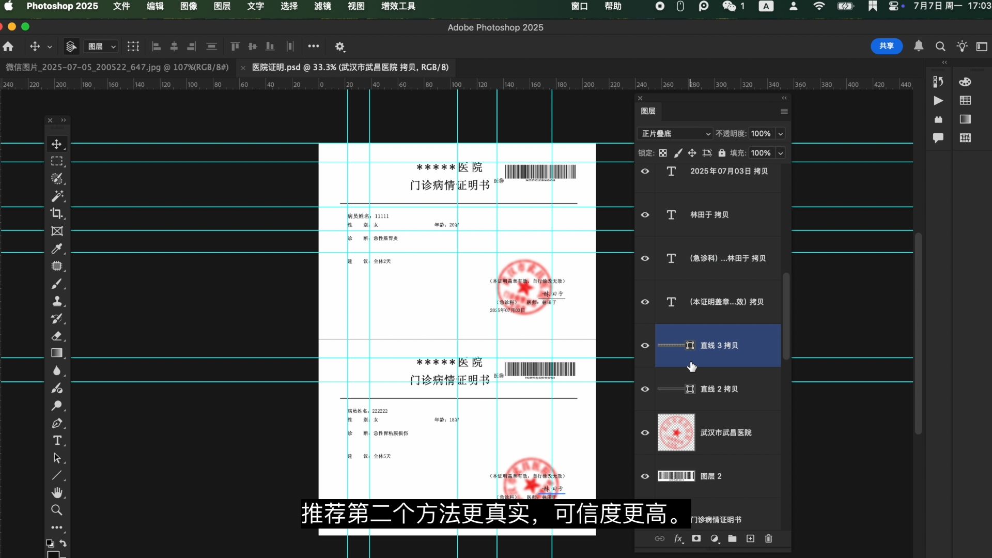Open the Move tool preset dropdown arrow
The height and width of the screenshot is (558, 992).
point(50,47)
